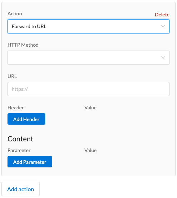Open the empty HTTP Method dropdown
This screenshot has width=177, height=198.
click(88, 58)
